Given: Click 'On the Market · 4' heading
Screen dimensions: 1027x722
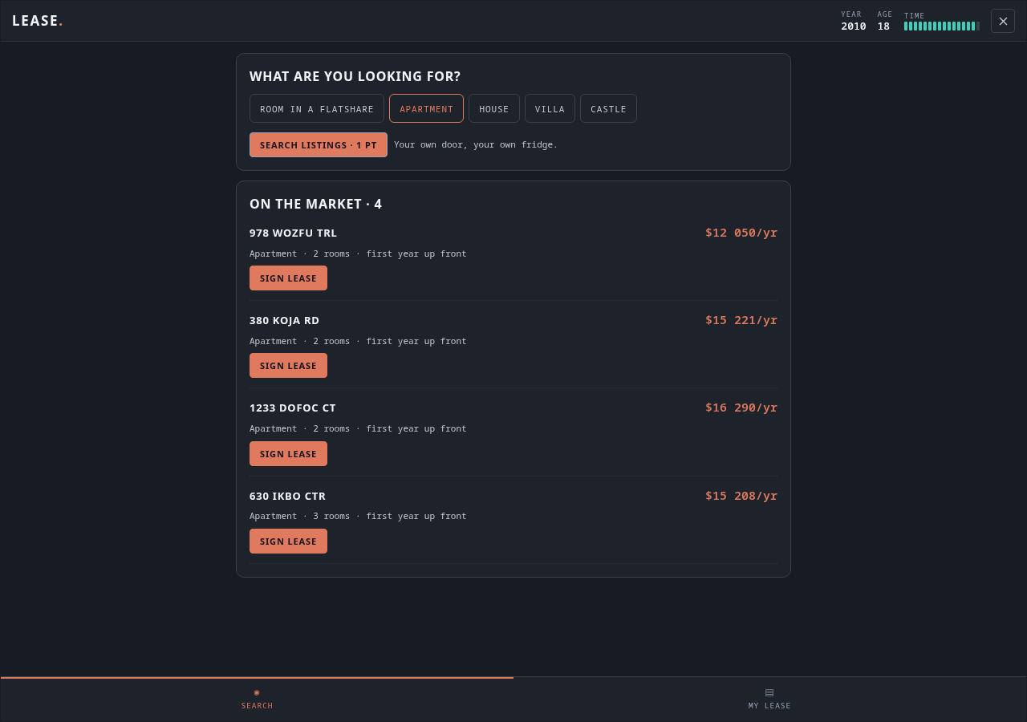Looking at the screenshot, I should click(x=315, y=204).
